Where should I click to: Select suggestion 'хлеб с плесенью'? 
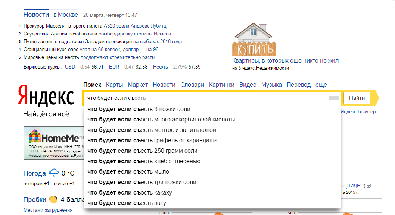click(x=212, y=161)
